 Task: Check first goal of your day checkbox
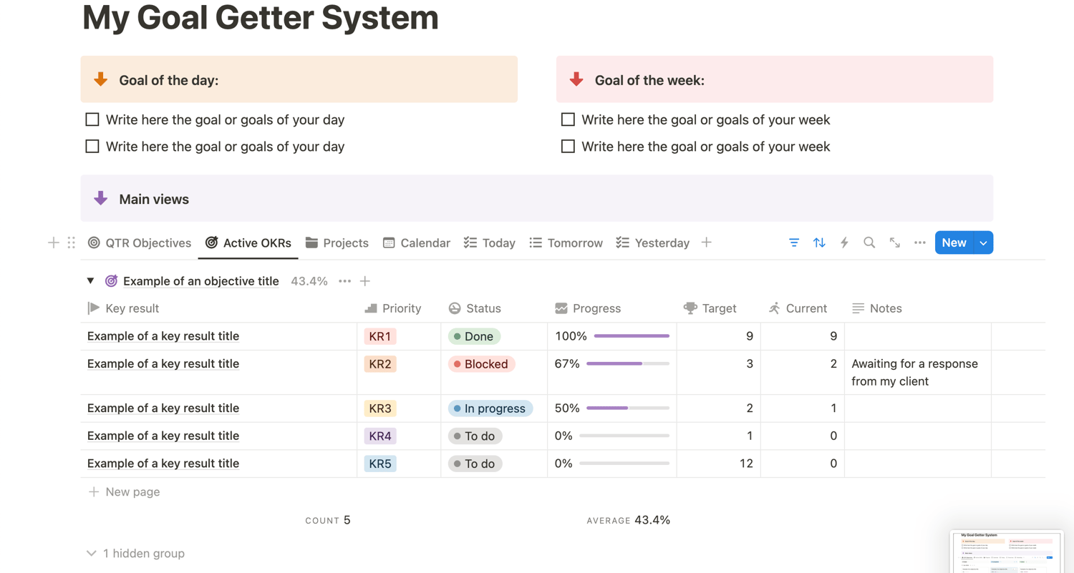pyautogui.click(x=92, y=119)
